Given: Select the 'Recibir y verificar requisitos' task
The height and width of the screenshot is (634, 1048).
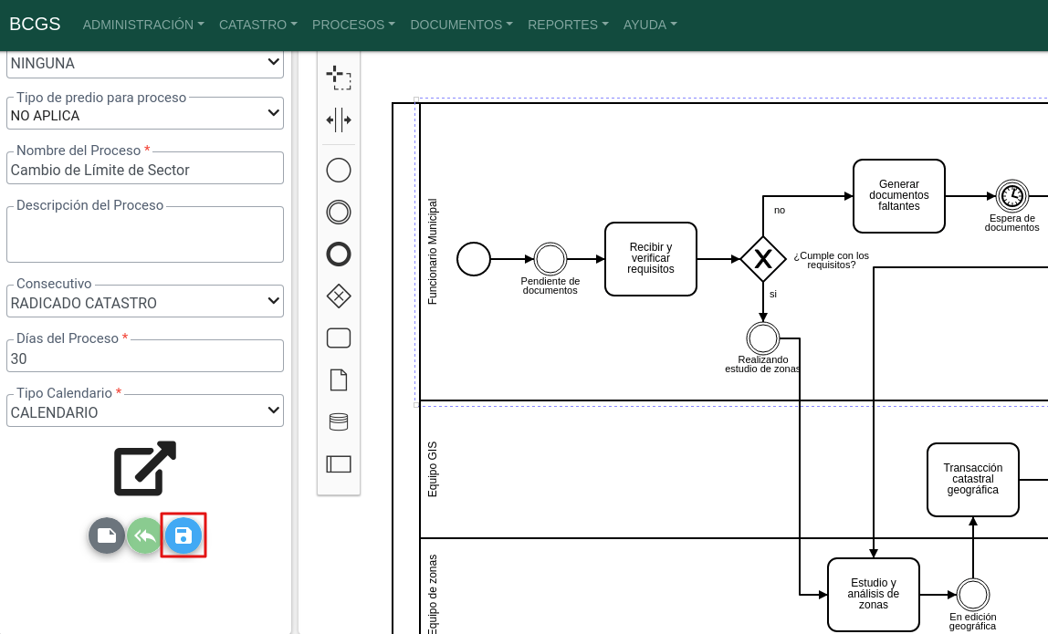Looking at the screenshot, I should pyautogui.click(x=651, y=259).
